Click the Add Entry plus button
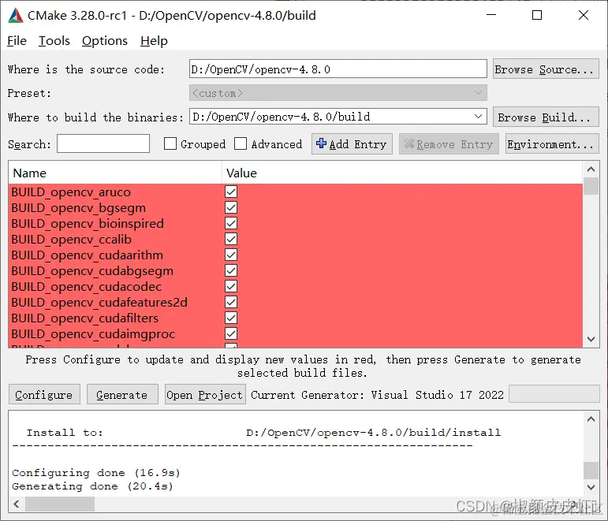Image resolution: width=608 pixels, height=521 pixels. (352, 144)
